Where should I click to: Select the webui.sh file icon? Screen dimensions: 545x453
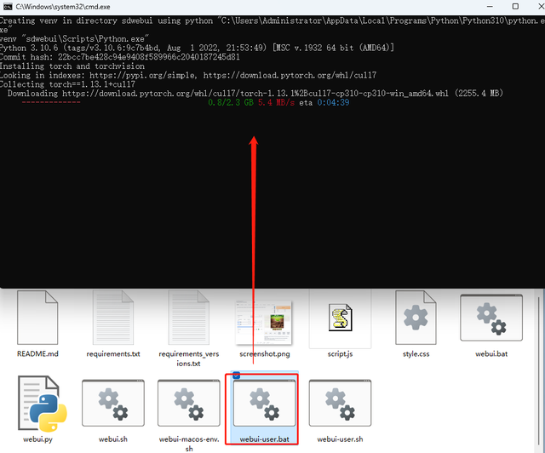point(113,403)
